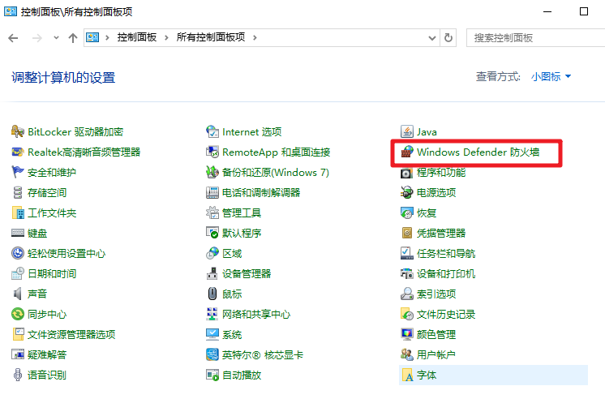605x399 pixels.
Task: Open the 网络和共享中心 link text
Action: click(x=256, y=315)
